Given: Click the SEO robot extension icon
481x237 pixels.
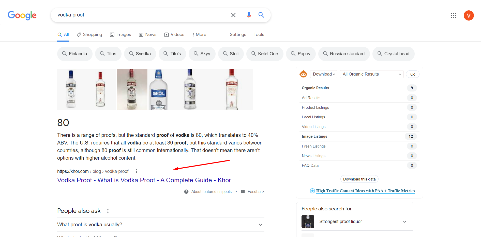Looking at the screenshot, I should (303, 74).
